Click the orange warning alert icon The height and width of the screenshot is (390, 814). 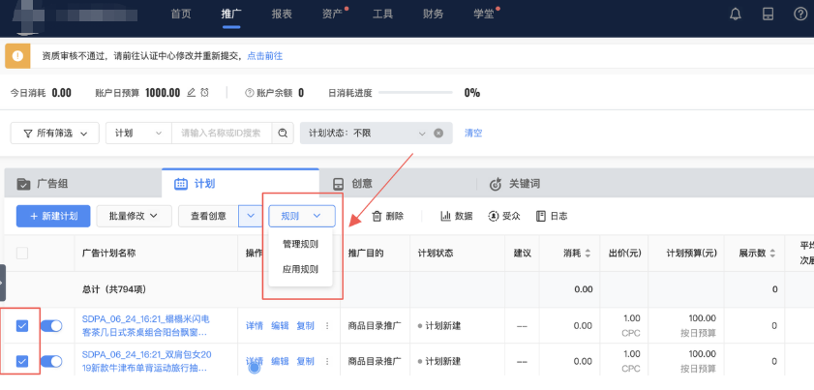coord(17,56)
